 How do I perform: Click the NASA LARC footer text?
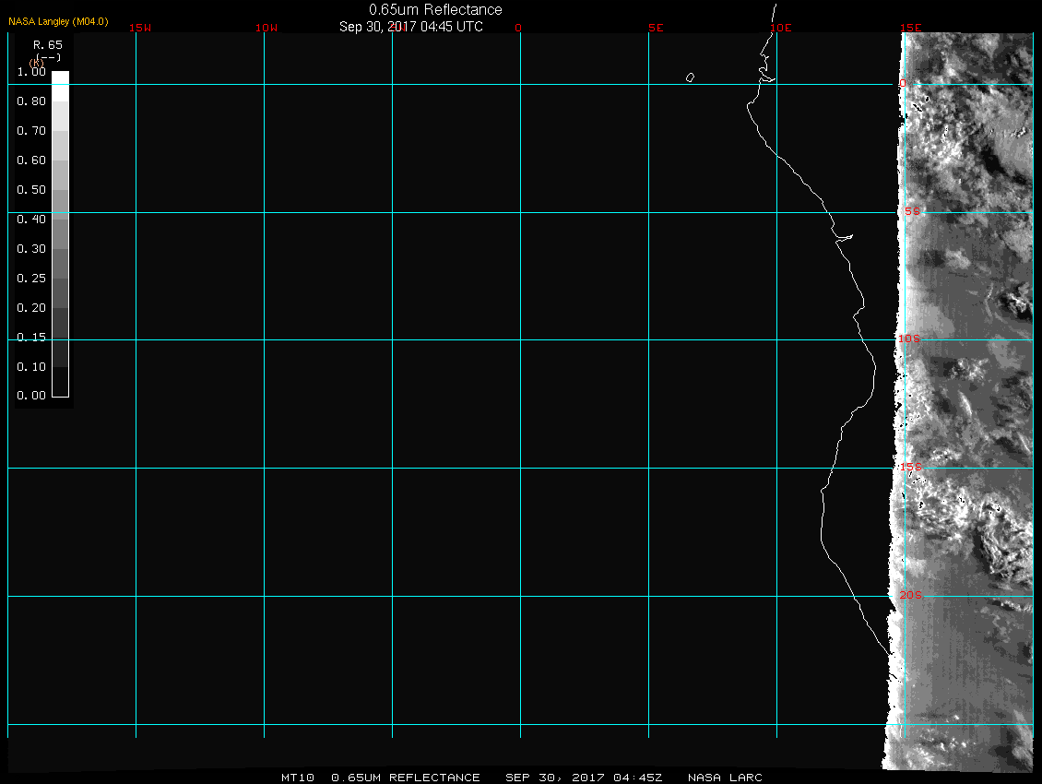click(x=727, y=778)
